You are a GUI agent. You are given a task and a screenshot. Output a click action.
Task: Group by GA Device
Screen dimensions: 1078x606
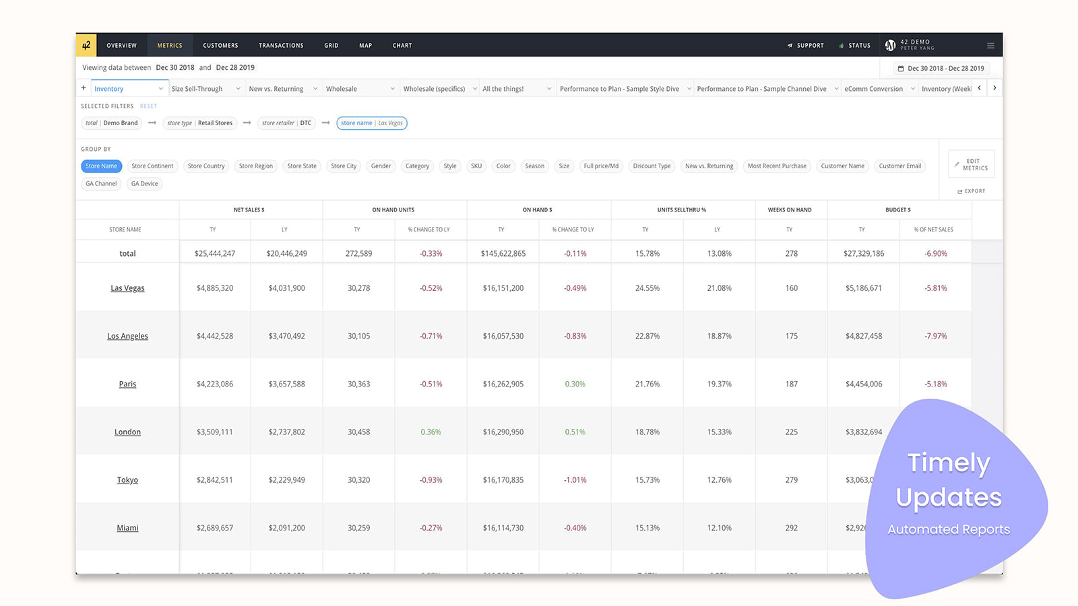(144, 184)
